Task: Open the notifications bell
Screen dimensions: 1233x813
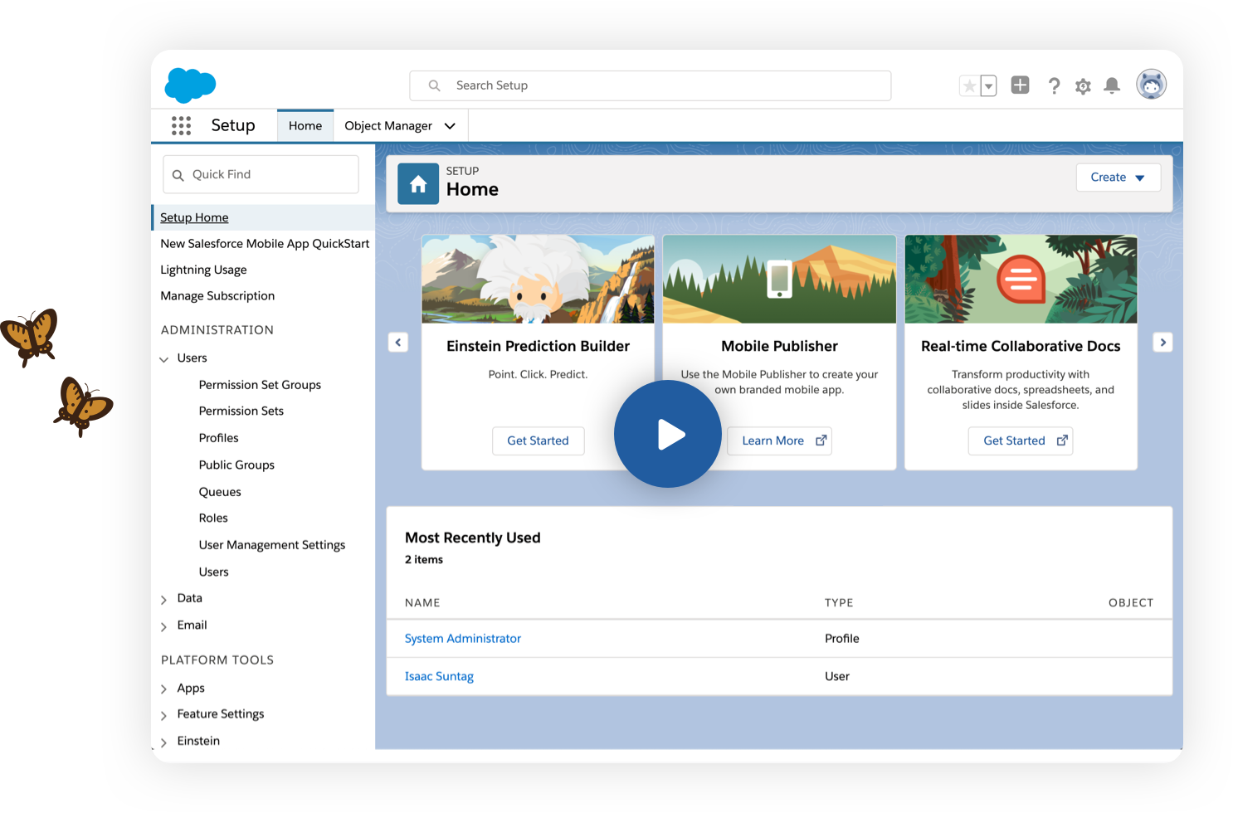Action: (1112, 86)
